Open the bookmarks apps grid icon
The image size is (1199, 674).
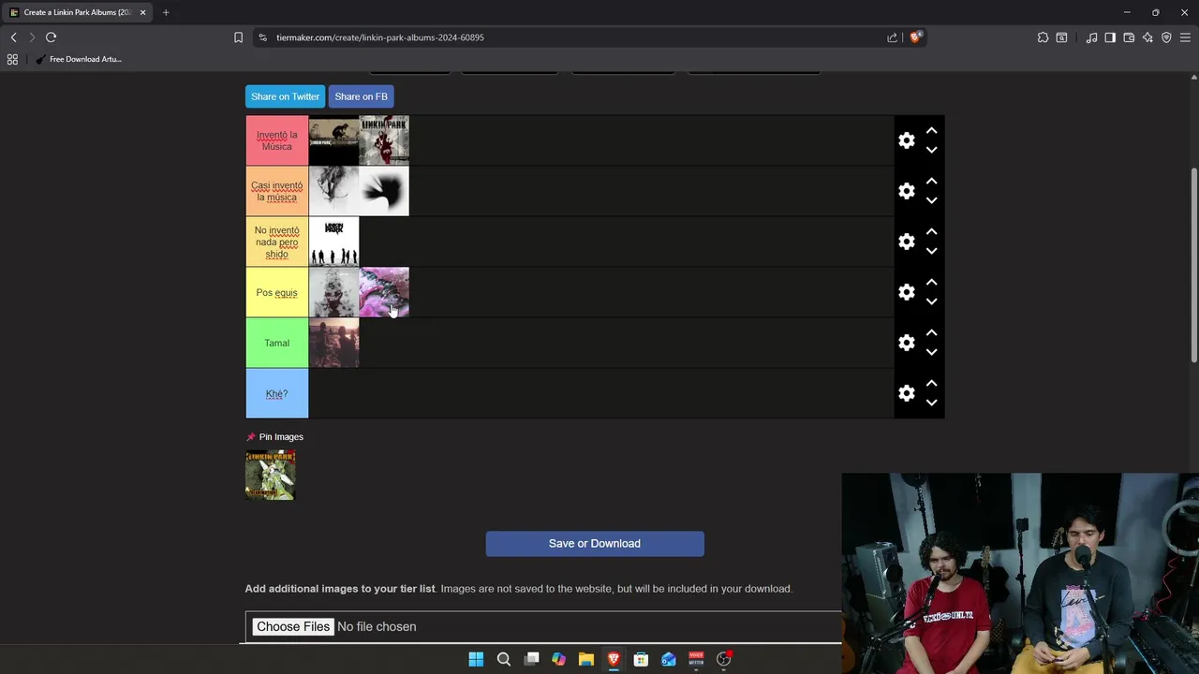coord(12,59)
